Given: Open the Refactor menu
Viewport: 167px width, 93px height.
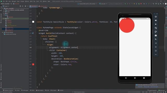Looking at the screenshot, I should pyautogui.click(x=27, y=1).
